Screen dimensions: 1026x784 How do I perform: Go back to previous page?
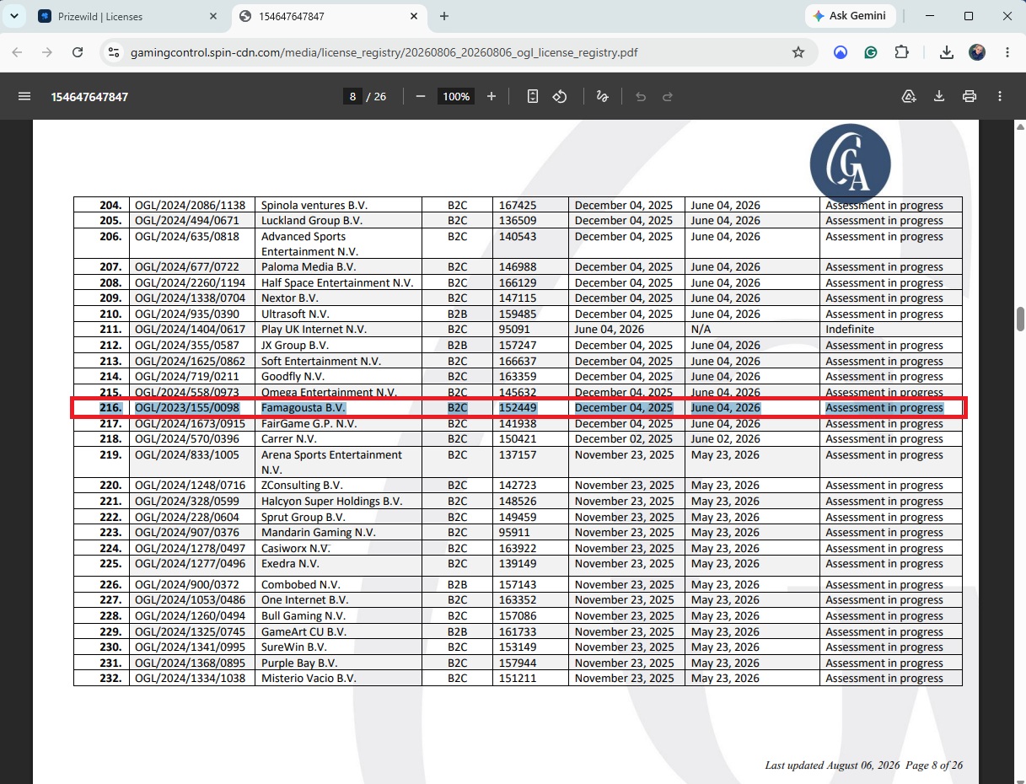[17, 52]
